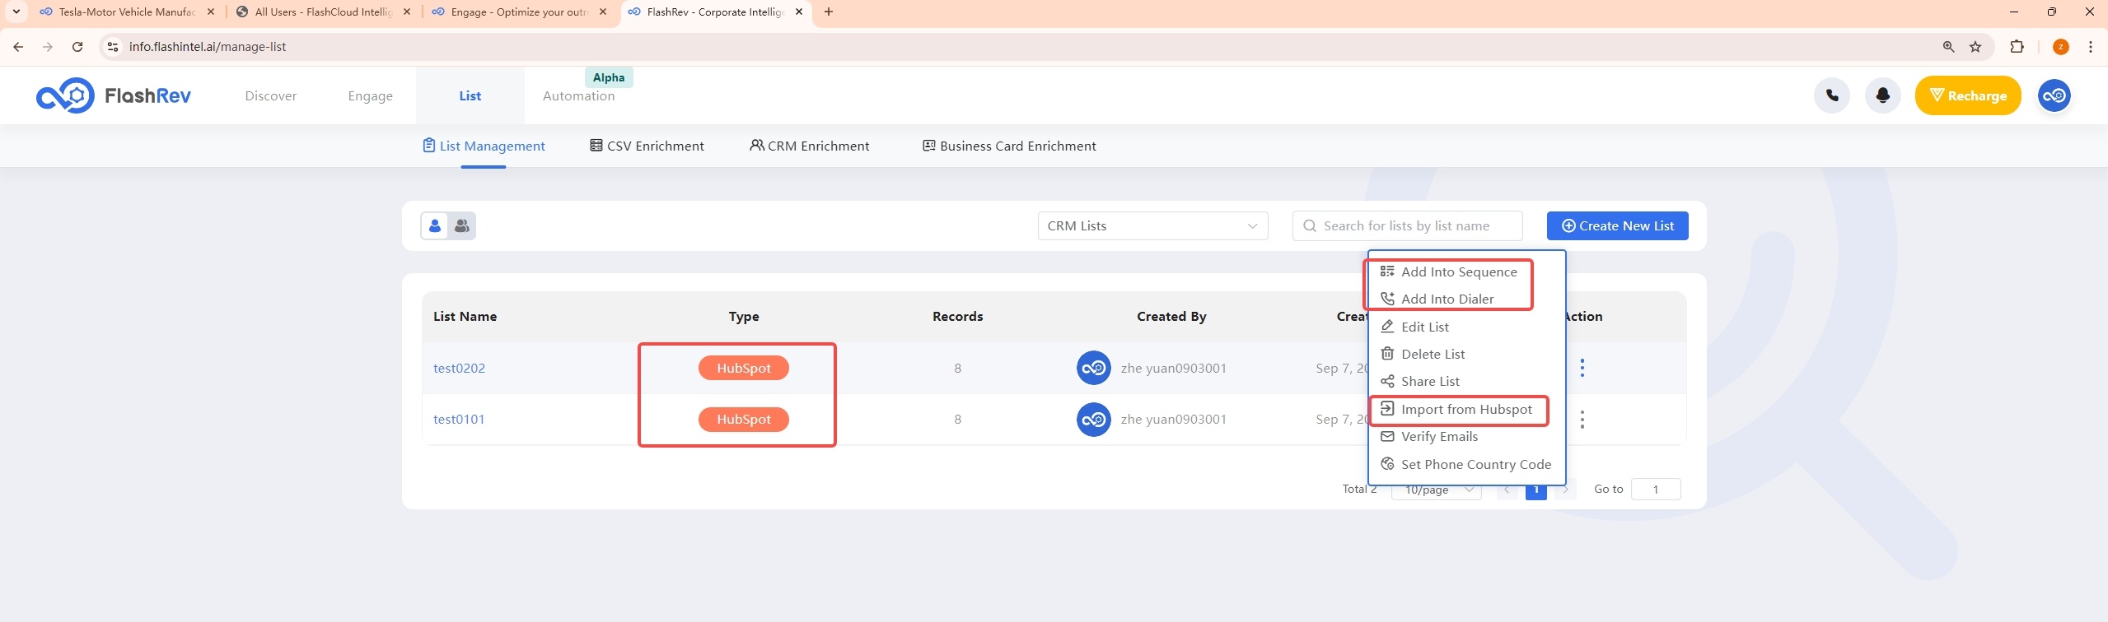The height and width of the screenshot is (622, 2108).
Task: Open the List navigation item
Action: point(470,96)
